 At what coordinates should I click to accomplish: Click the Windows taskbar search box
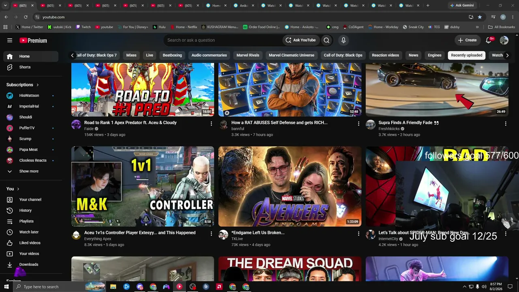pyautogui.click(x=59, y=287)
